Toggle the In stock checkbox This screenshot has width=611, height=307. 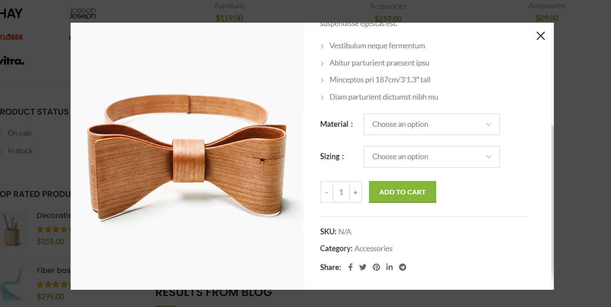point(1,151)
